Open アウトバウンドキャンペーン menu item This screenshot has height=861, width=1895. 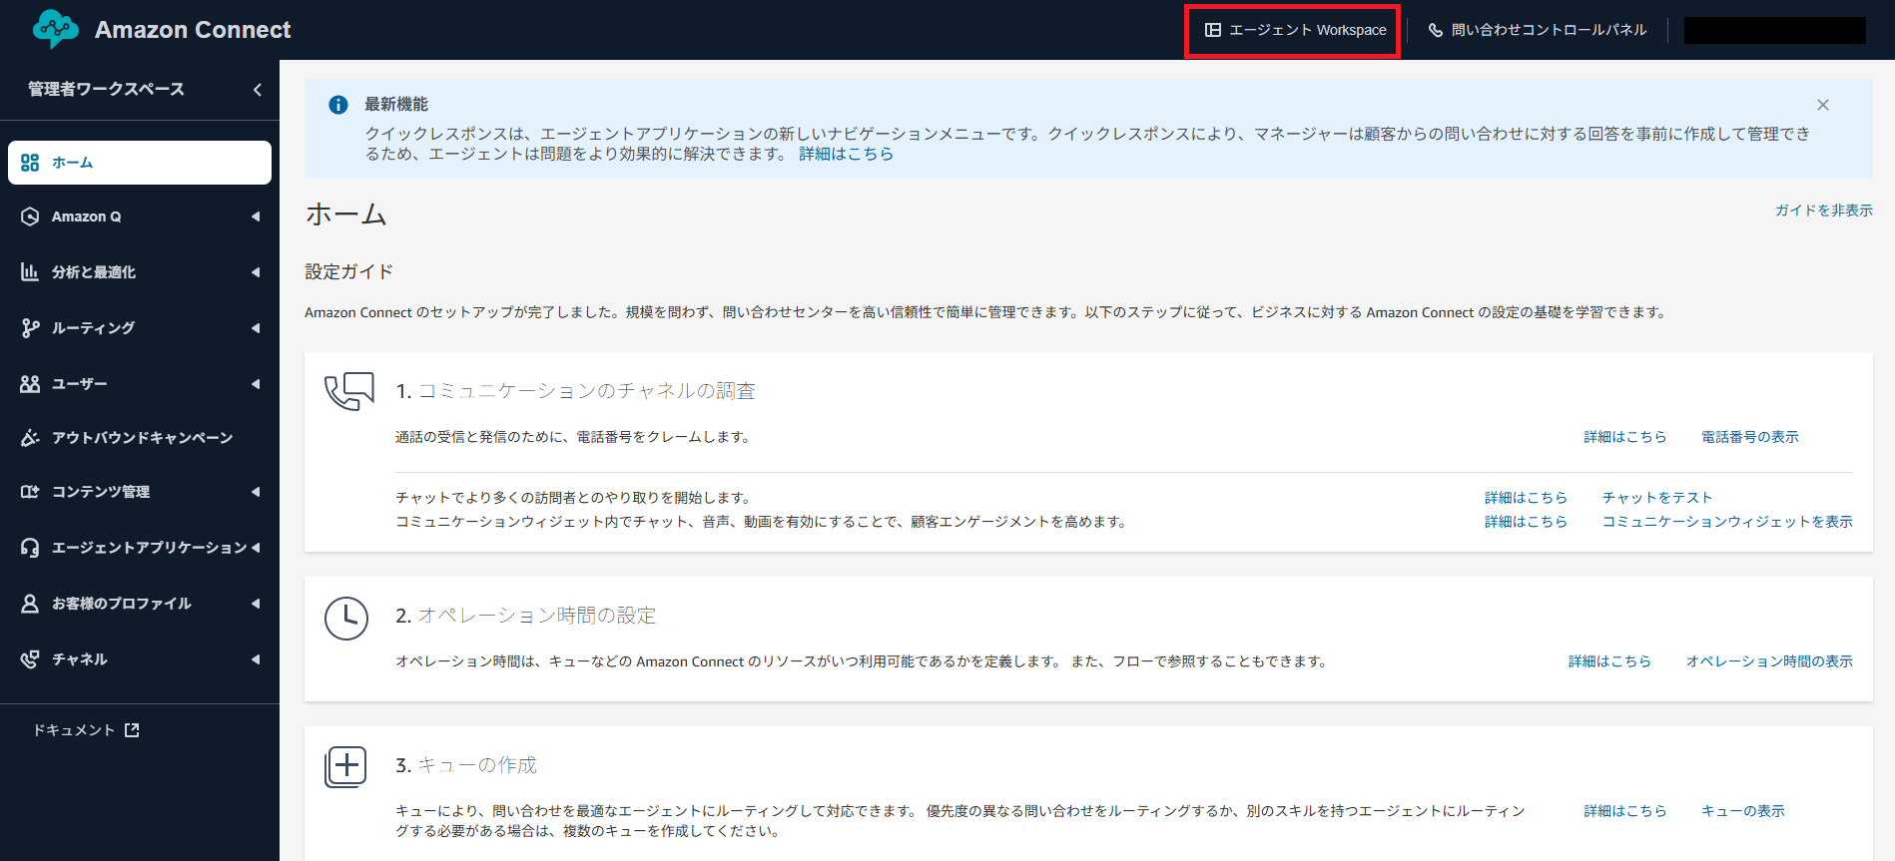[142, 438]
